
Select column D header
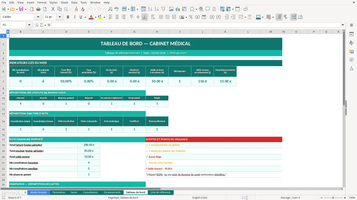[66, 32]
